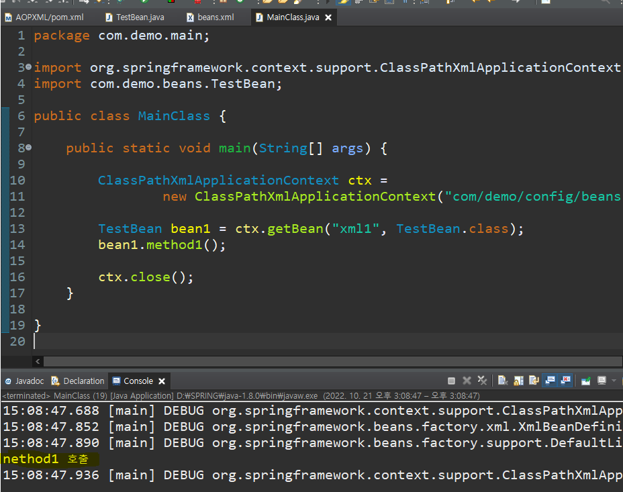623x492 pixels.
Task: Click 'bean1.method1();' on line 14
Action: coord(162,245)
